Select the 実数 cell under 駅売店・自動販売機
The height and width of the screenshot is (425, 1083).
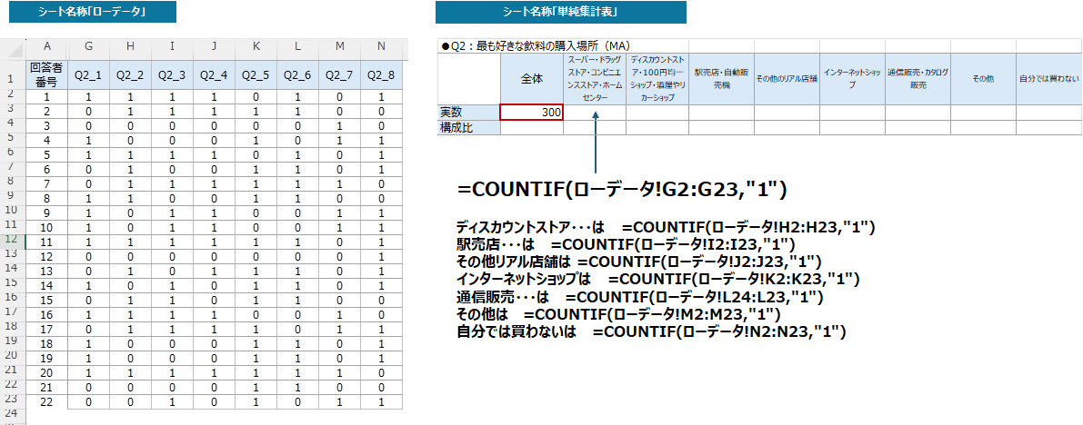[721, 113]
